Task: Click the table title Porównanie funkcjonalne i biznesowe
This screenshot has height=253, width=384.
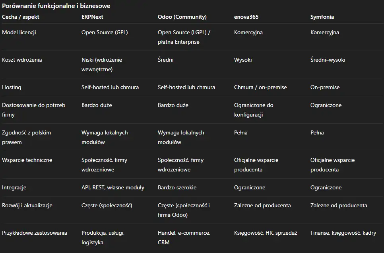Action: pyautogui.click(x=56, y=6)
